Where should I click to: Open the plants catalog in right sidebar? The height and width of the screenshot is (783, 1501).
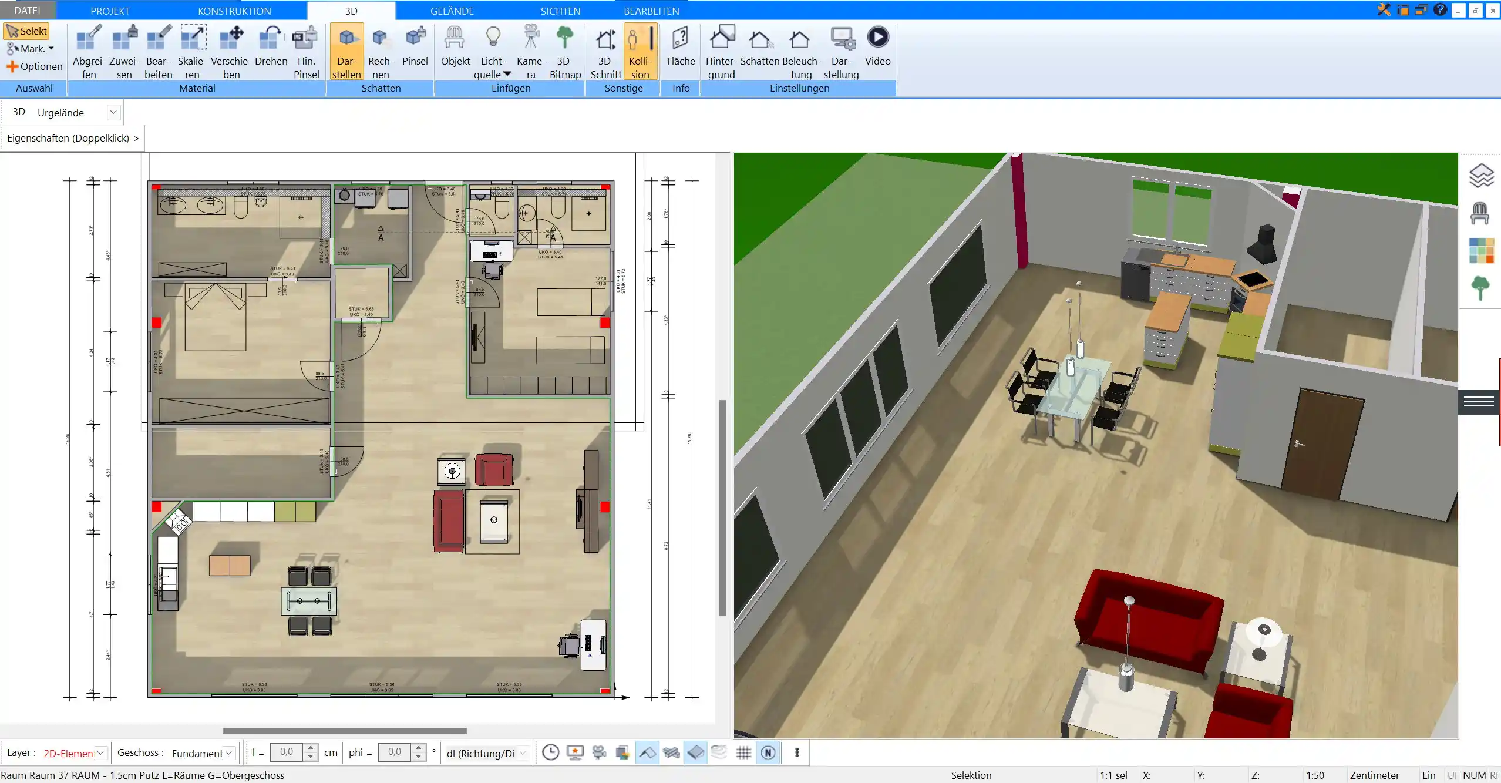tap(1480, 288)
